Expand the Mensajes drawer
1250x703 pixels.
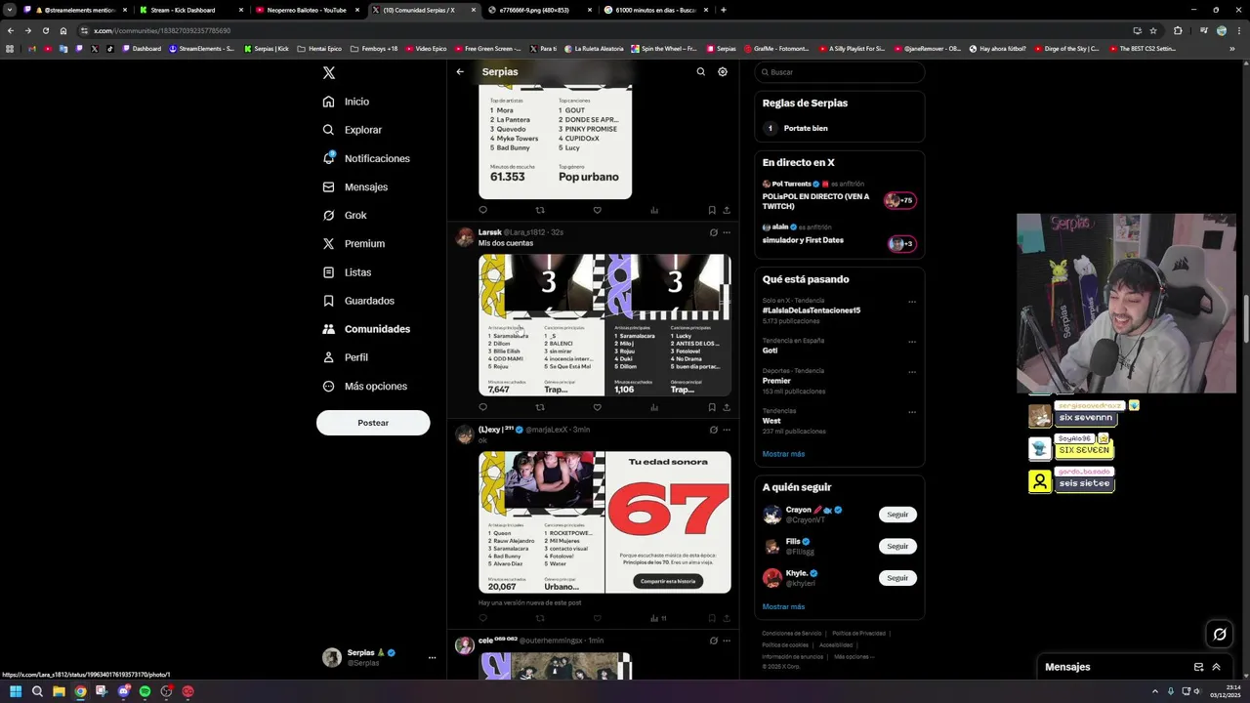coord(1216,667)
